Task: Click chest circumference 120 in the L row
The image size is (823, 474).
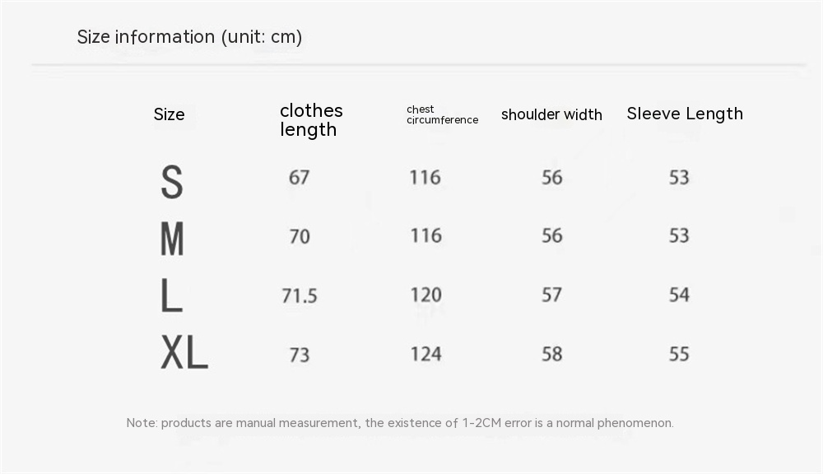Action: (425, 295)
